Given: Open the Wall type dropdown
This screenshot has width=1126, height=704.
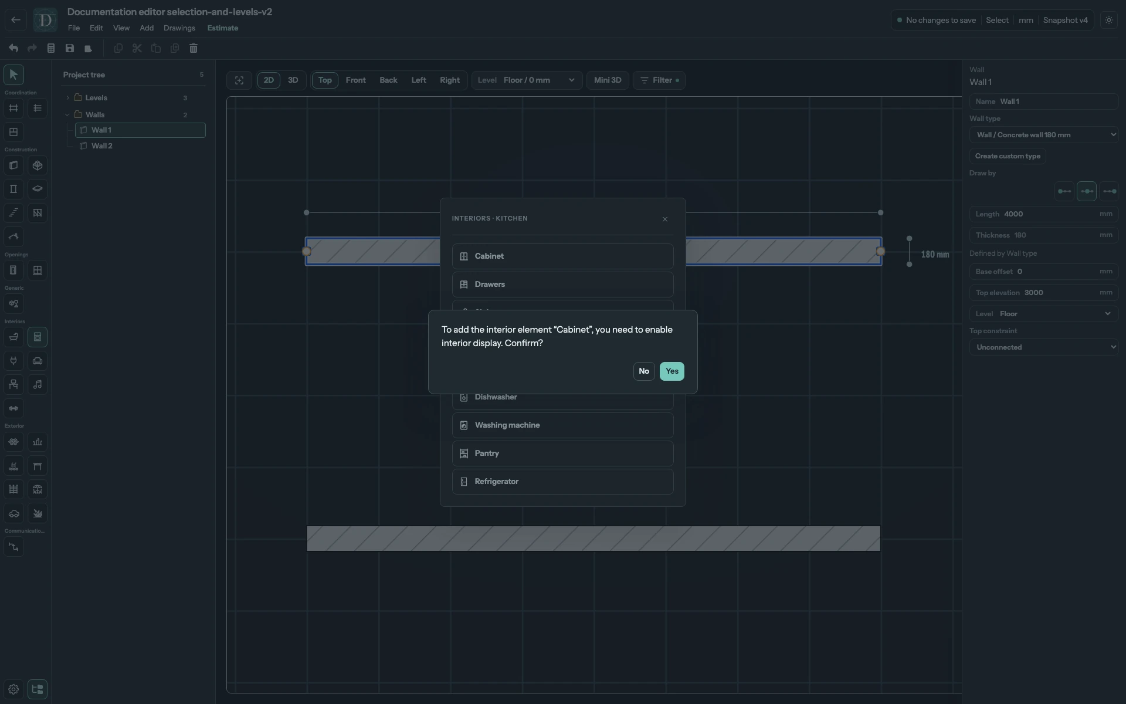Looking at the screenshot, I should (x=1044, y=135).
